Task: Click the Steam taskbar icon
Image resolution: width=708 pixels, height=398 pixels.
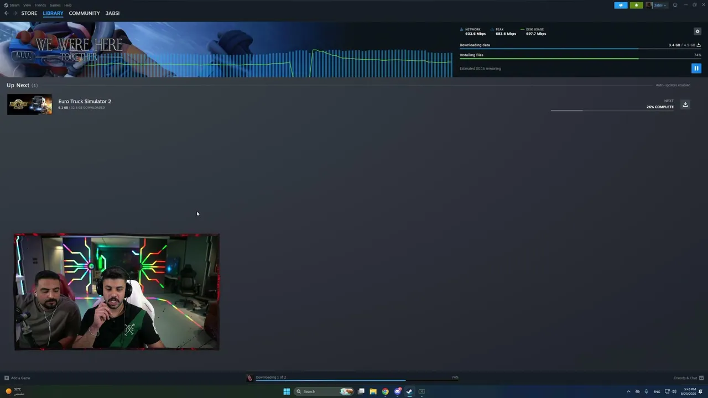Action: (409, 391)
